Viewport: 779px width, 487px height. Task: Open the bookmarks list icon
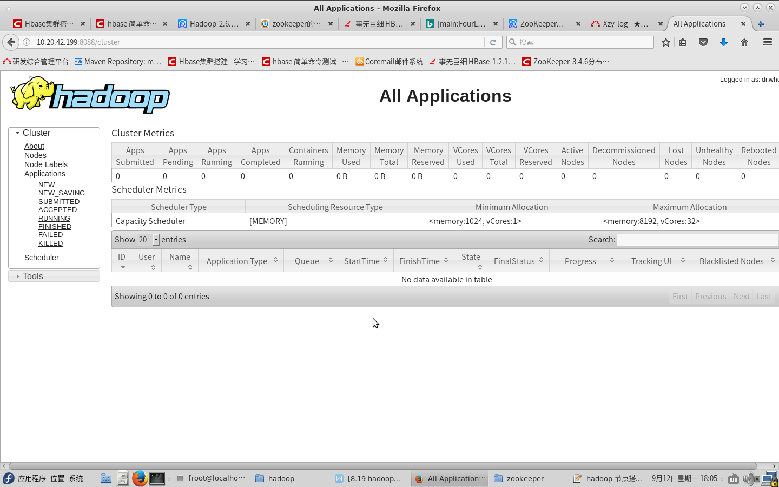[683, 42]
